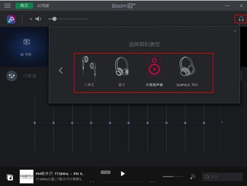Expand the output device dropdown arrow

(31, 19)
